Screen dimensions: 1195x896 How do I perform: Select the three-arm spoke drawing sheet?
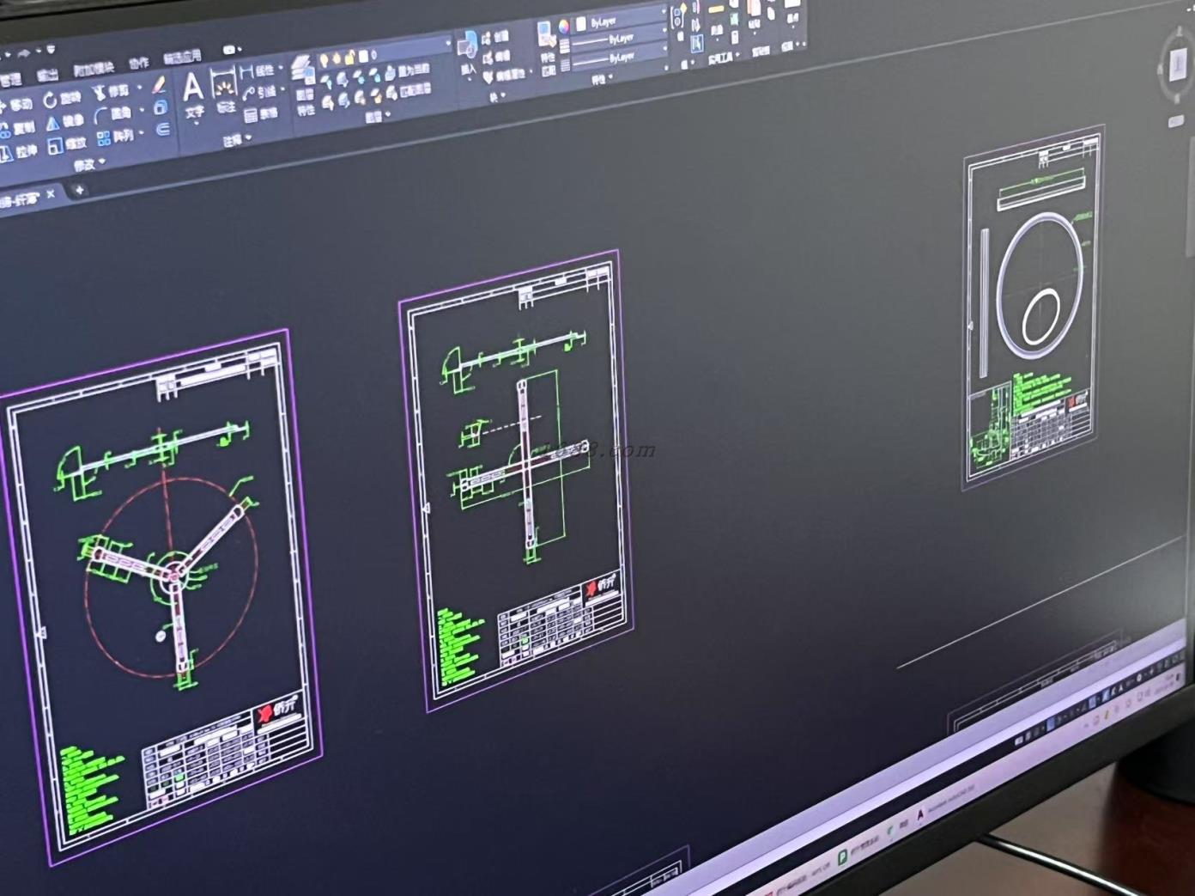(160, 596)
